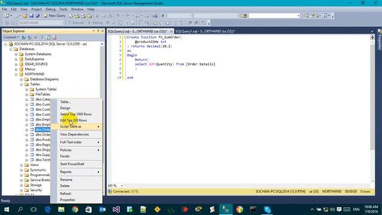382x215 pixels.
Task: Open the Tools menu
Action: pos(63,9)
